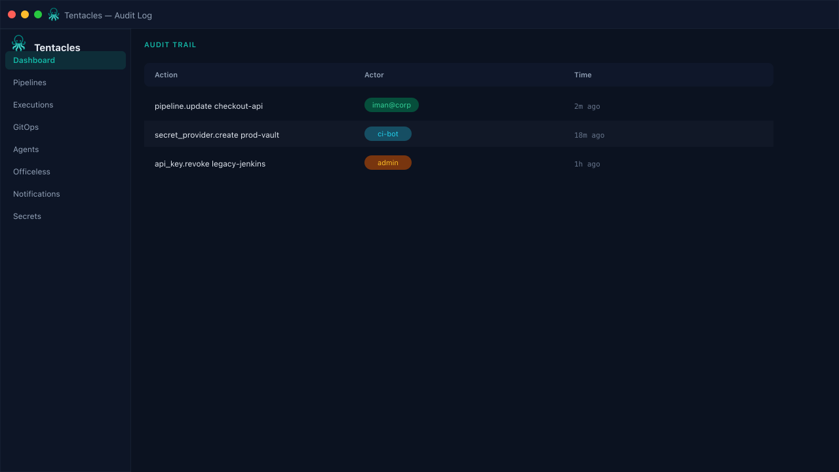Click the AUDIT TRAIL heading
The image size is (839, 472).
[x=170, y=45]
